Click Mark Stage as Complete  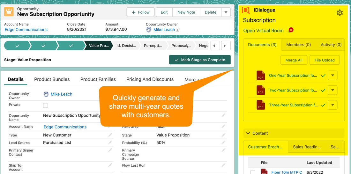pyautogui.click(x=200, y=60)
